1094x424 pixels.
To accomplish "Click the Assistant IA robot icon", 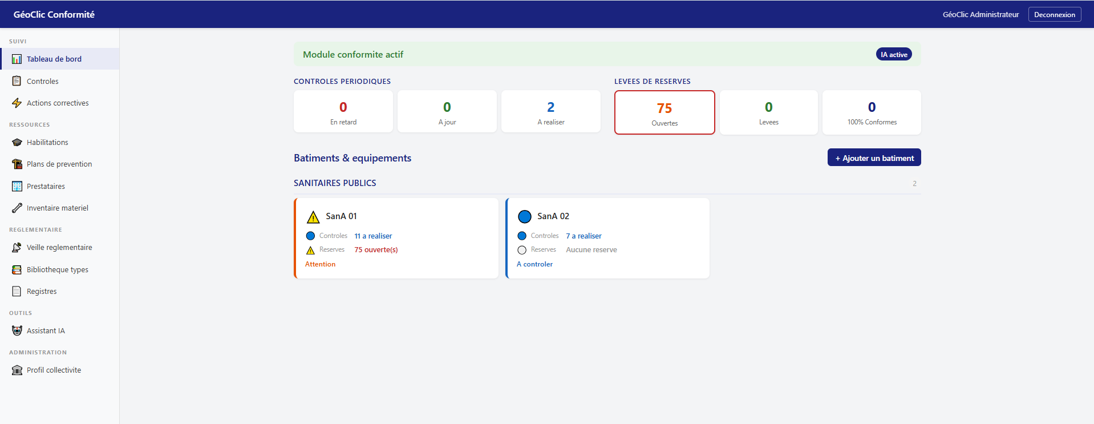I will (x=17, y=331).
